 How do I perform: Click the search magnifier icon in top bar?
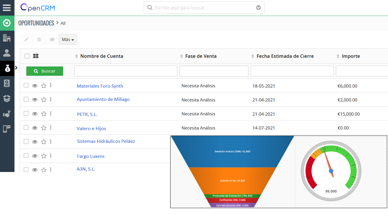coord(150,8)
